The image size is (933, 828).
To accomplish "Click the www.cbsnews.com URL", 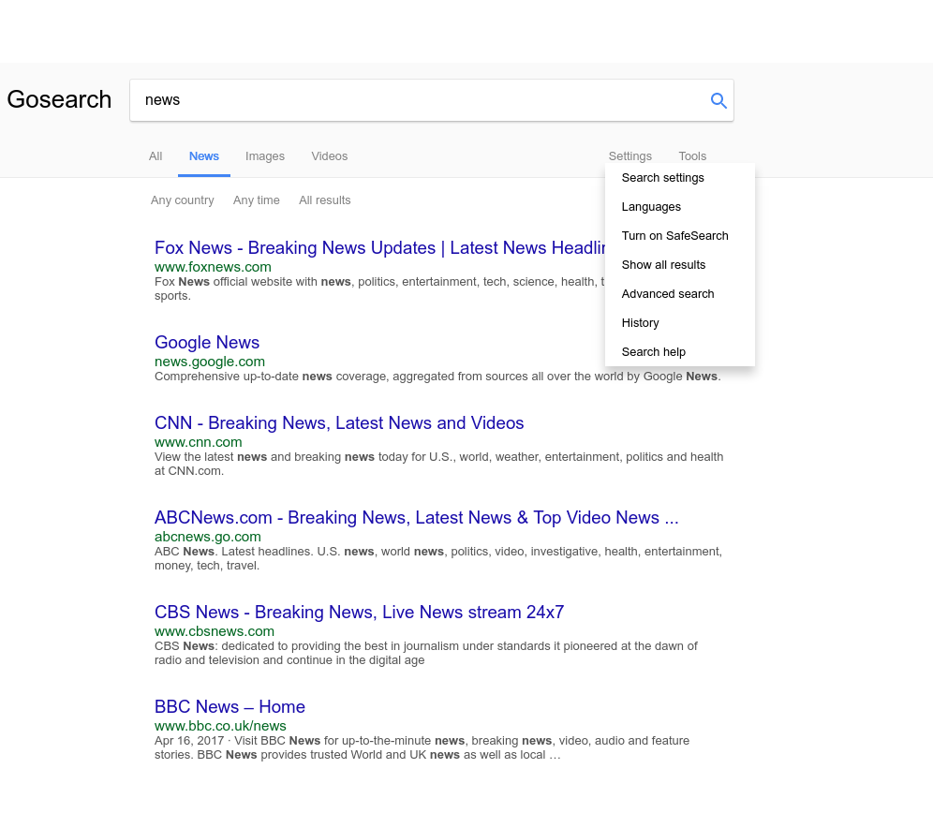I will (215, 631).
